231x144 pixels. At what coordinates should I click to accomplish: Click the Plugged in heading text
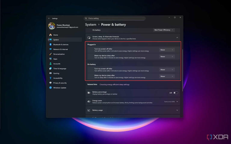pos(91,44)
